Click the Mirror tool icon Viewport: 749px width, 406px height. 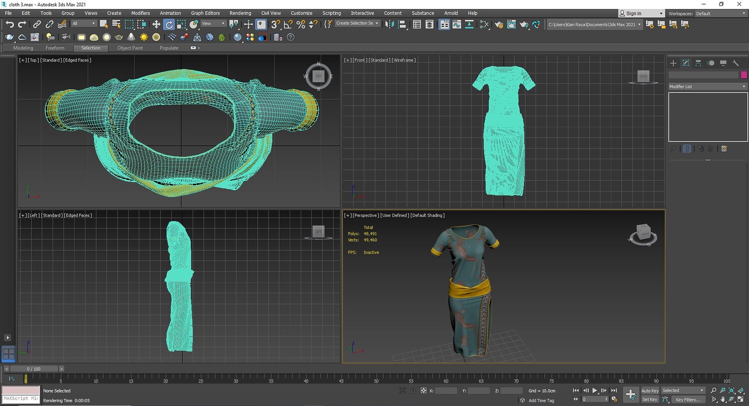click(389, 24)
